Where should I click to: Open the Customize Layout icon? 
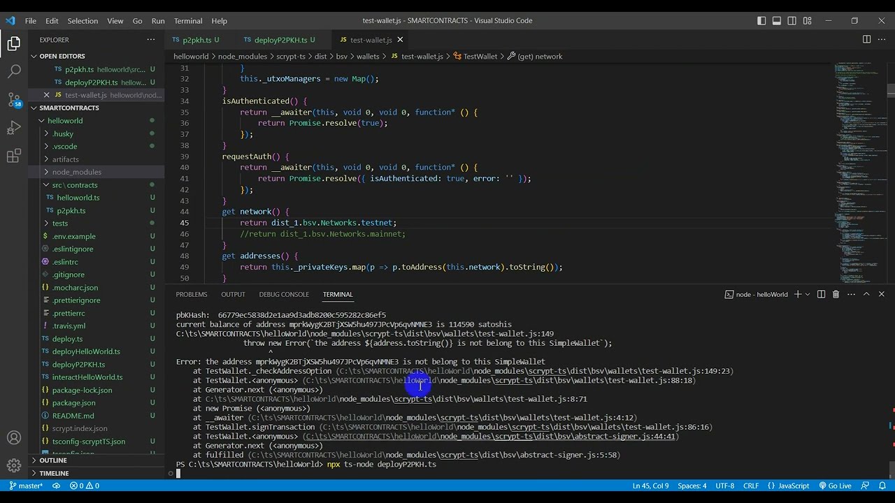(x=808, y=21)
